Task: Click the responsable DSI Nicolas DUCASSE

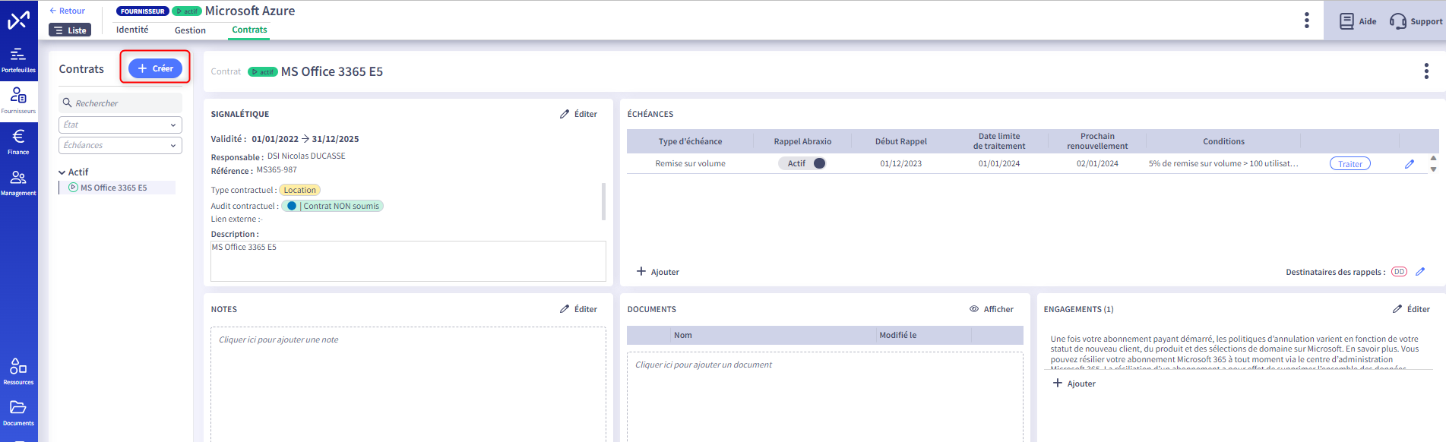Action: 306,156
